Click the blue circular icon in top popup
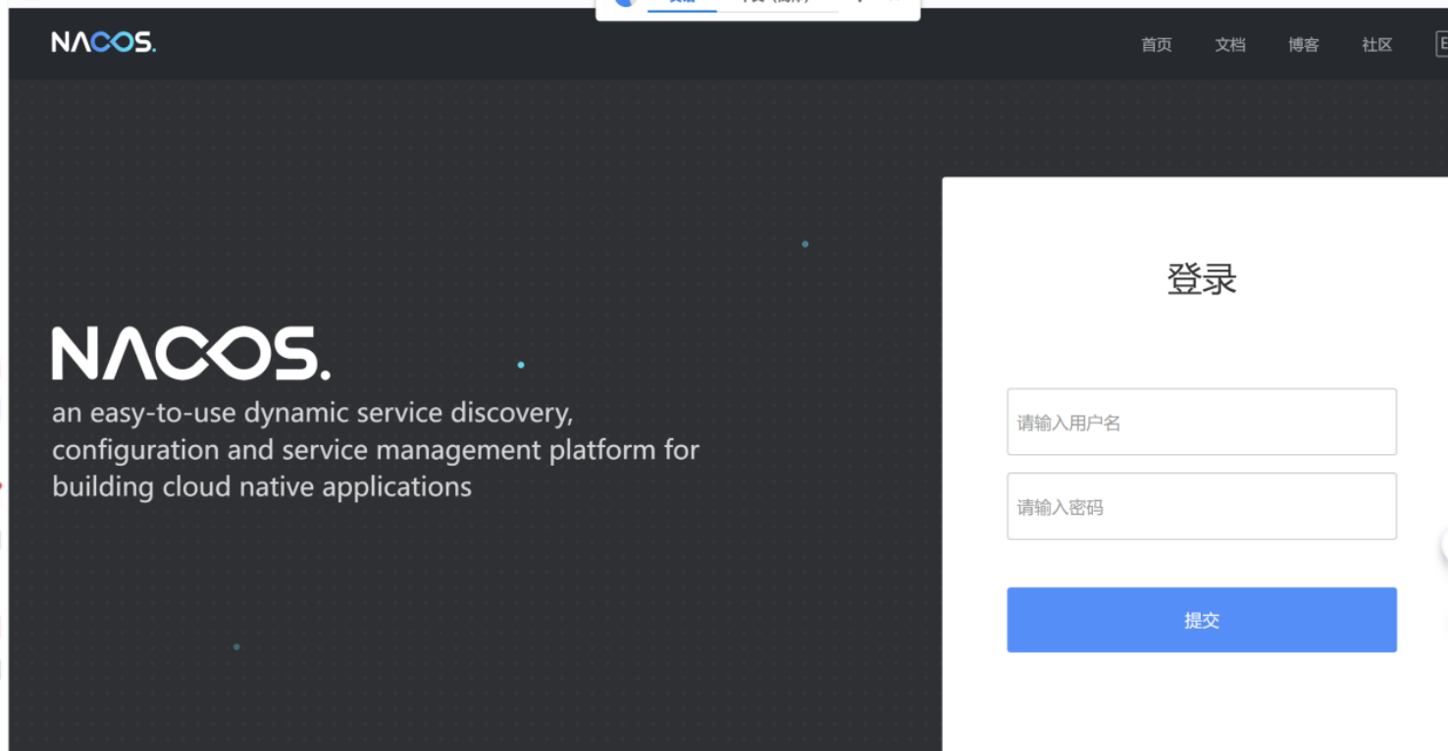Image resolution: width=1448 pixels, height=751 pixels. [622, 3]
